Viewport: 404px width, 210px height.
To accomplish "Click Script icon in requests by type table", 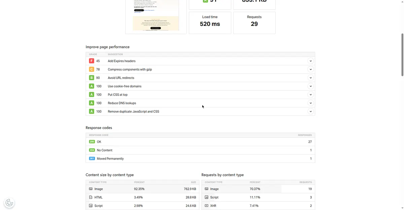I will coord(206,197).
